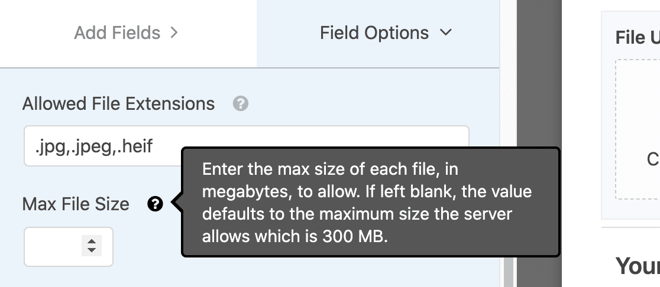Click the dark gray panel divider bar

pos(539,143)
